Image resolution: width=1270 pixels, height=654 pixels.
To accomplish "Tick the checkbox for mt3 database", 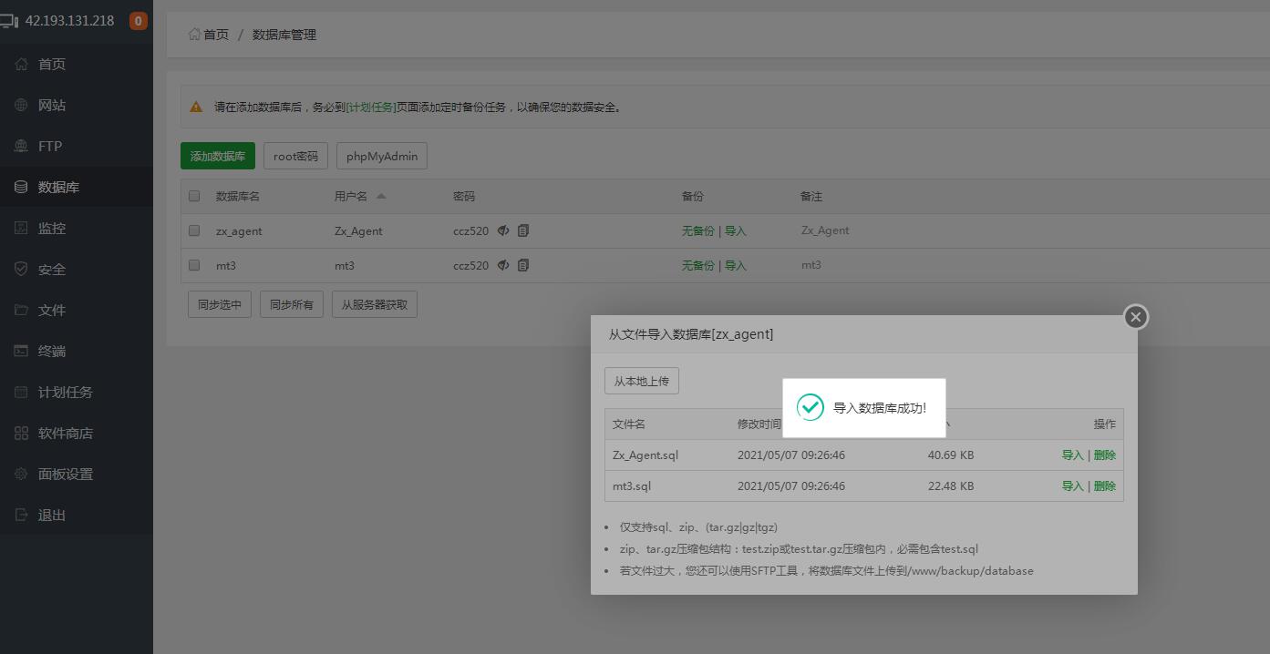I will (194, 266).
